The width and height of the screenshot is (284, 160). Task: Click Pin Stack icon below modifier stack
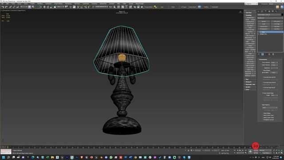[259, 54]
